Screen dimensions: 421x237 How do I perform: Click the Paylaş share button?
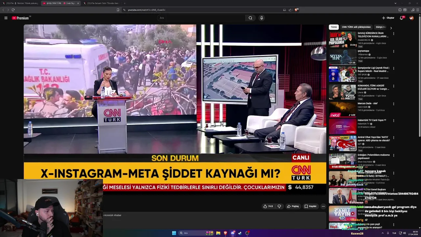pos(293,206)
